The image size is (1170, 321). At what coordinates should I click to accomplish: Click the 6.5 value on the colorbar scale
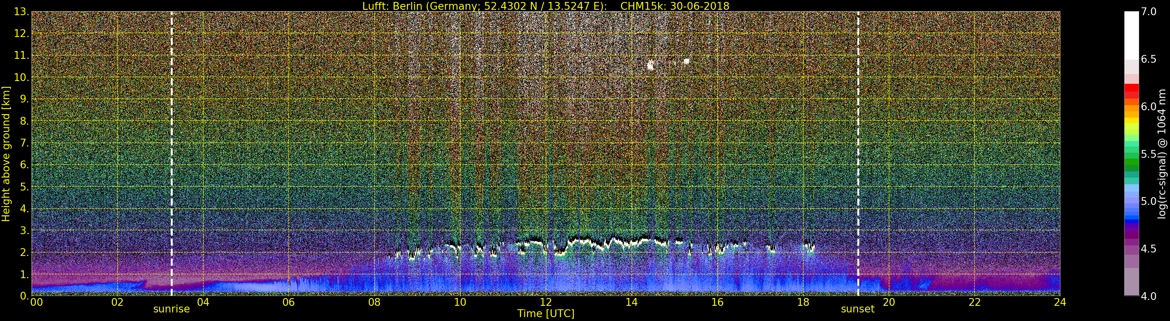click(1149, 59)
